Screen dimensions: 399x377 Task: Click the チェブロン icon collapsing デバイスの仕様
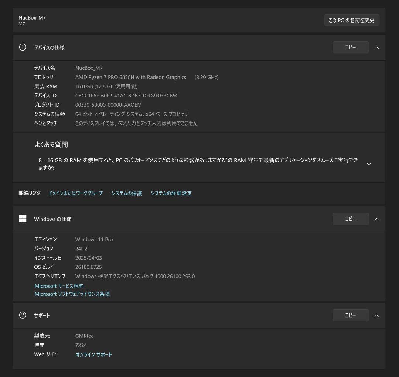coord(376,47)
